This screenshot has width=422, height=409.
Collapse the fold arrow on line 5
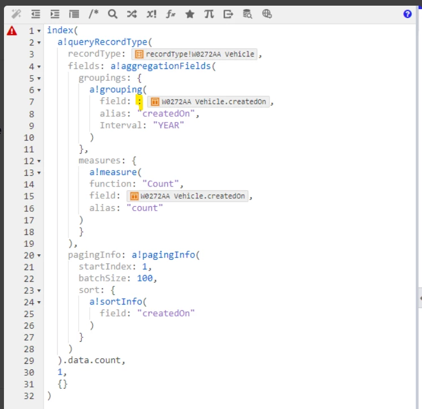39,79
